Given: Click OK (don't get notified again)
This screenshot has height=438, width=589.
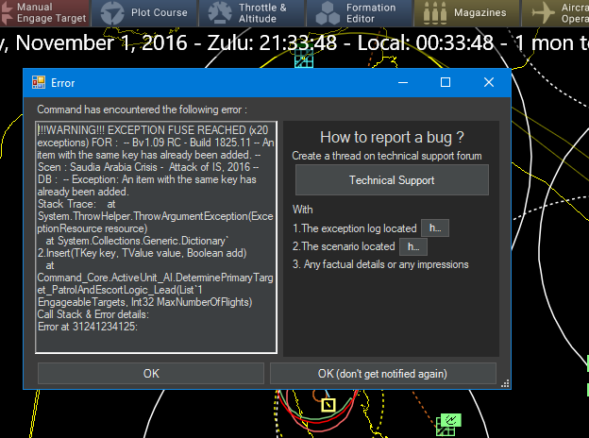Looking at the screenshot, I should (x=383, y=374).
